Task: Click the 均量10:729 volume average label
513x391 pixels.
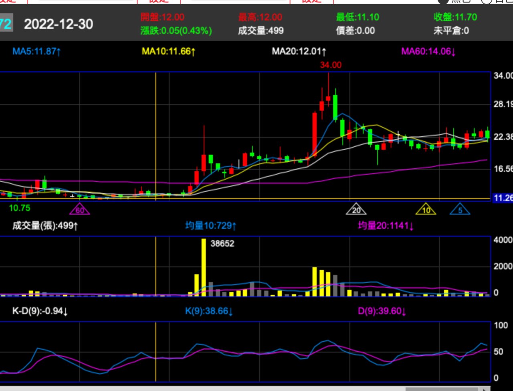Action: [x=211, y=226]
